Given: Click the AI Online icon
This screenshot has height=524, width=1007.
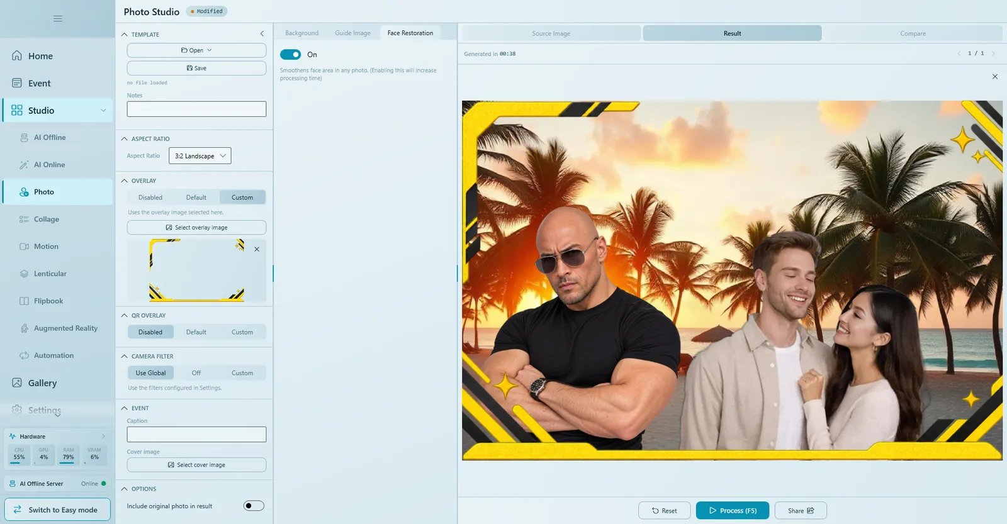Looking at the screenshot, I should click(x=24, y=165).
